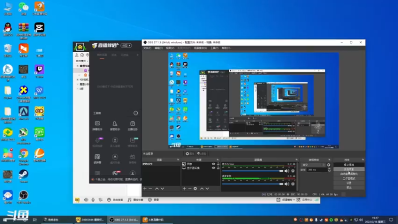The image size is (398, 224).
Task: Click 启动虚拟摄像机 virtual camera button
Action: point(349,174)
